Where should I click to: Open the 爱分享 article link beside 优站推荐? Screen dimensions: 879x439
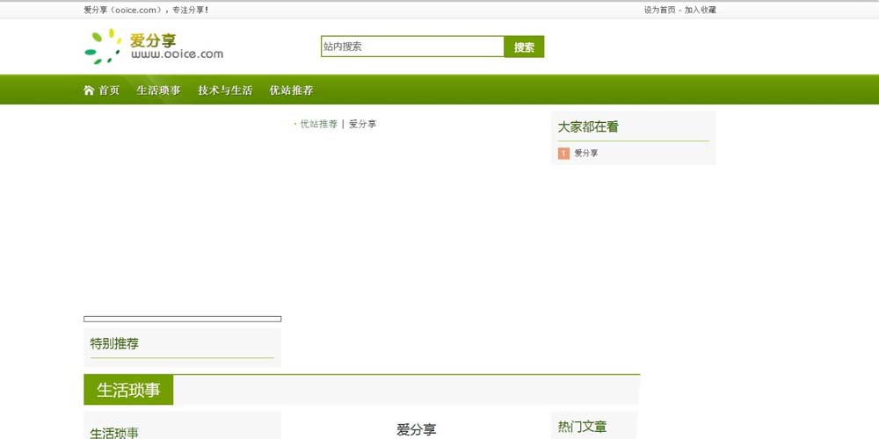click(x=363, y=125)
